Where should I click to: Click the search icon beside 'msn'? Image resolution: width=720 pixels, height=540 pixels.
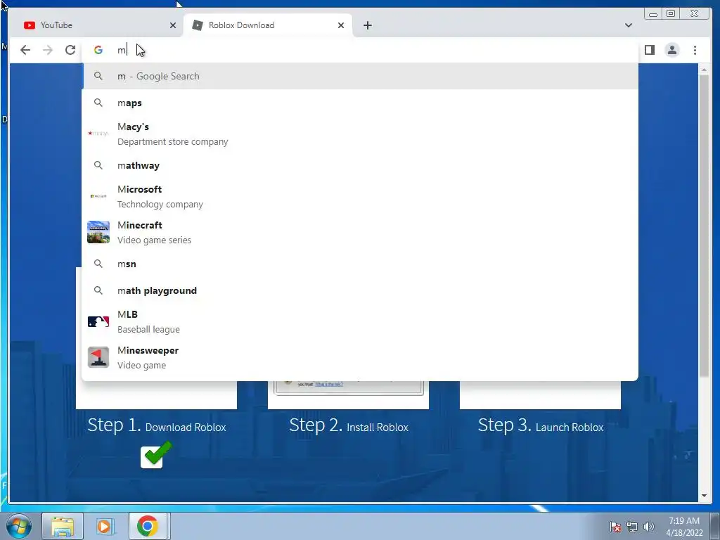pyautogui.click(x=98, y=264)
